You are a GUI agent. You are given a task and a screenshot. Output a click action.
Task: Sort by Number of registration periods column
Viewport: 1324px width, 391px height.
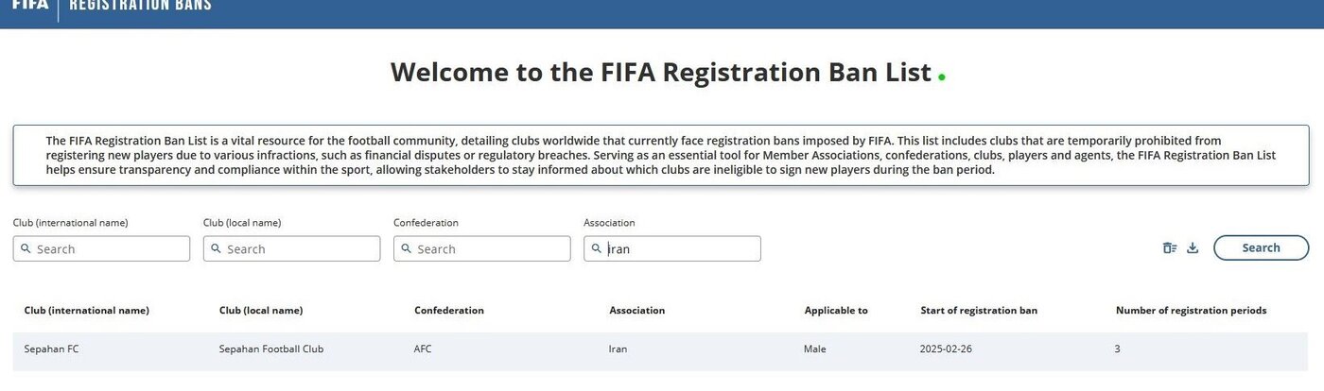pos(1191,311)
